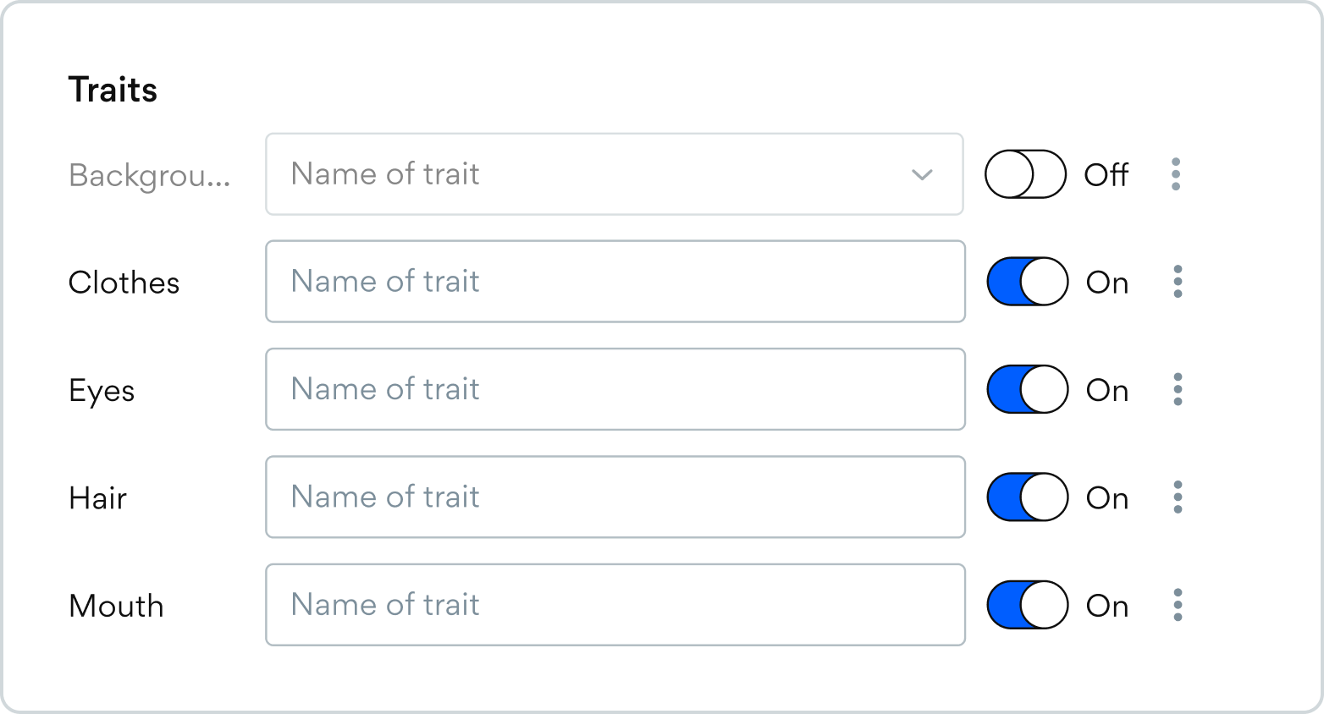This screenshot has width=1324, height=714.
Task: Click the Eyes row label
Action: click(x=102, y=391)
